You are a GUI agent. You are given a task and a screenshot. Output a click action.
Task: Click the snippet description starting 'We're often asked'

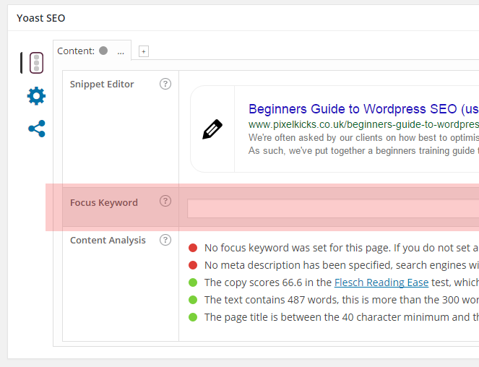tap(363, 137)
